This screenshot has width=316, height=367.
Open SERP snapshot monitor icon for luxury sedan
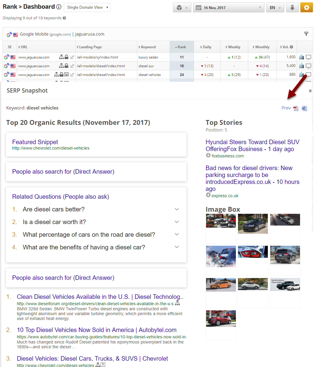(x=308, y=57)
